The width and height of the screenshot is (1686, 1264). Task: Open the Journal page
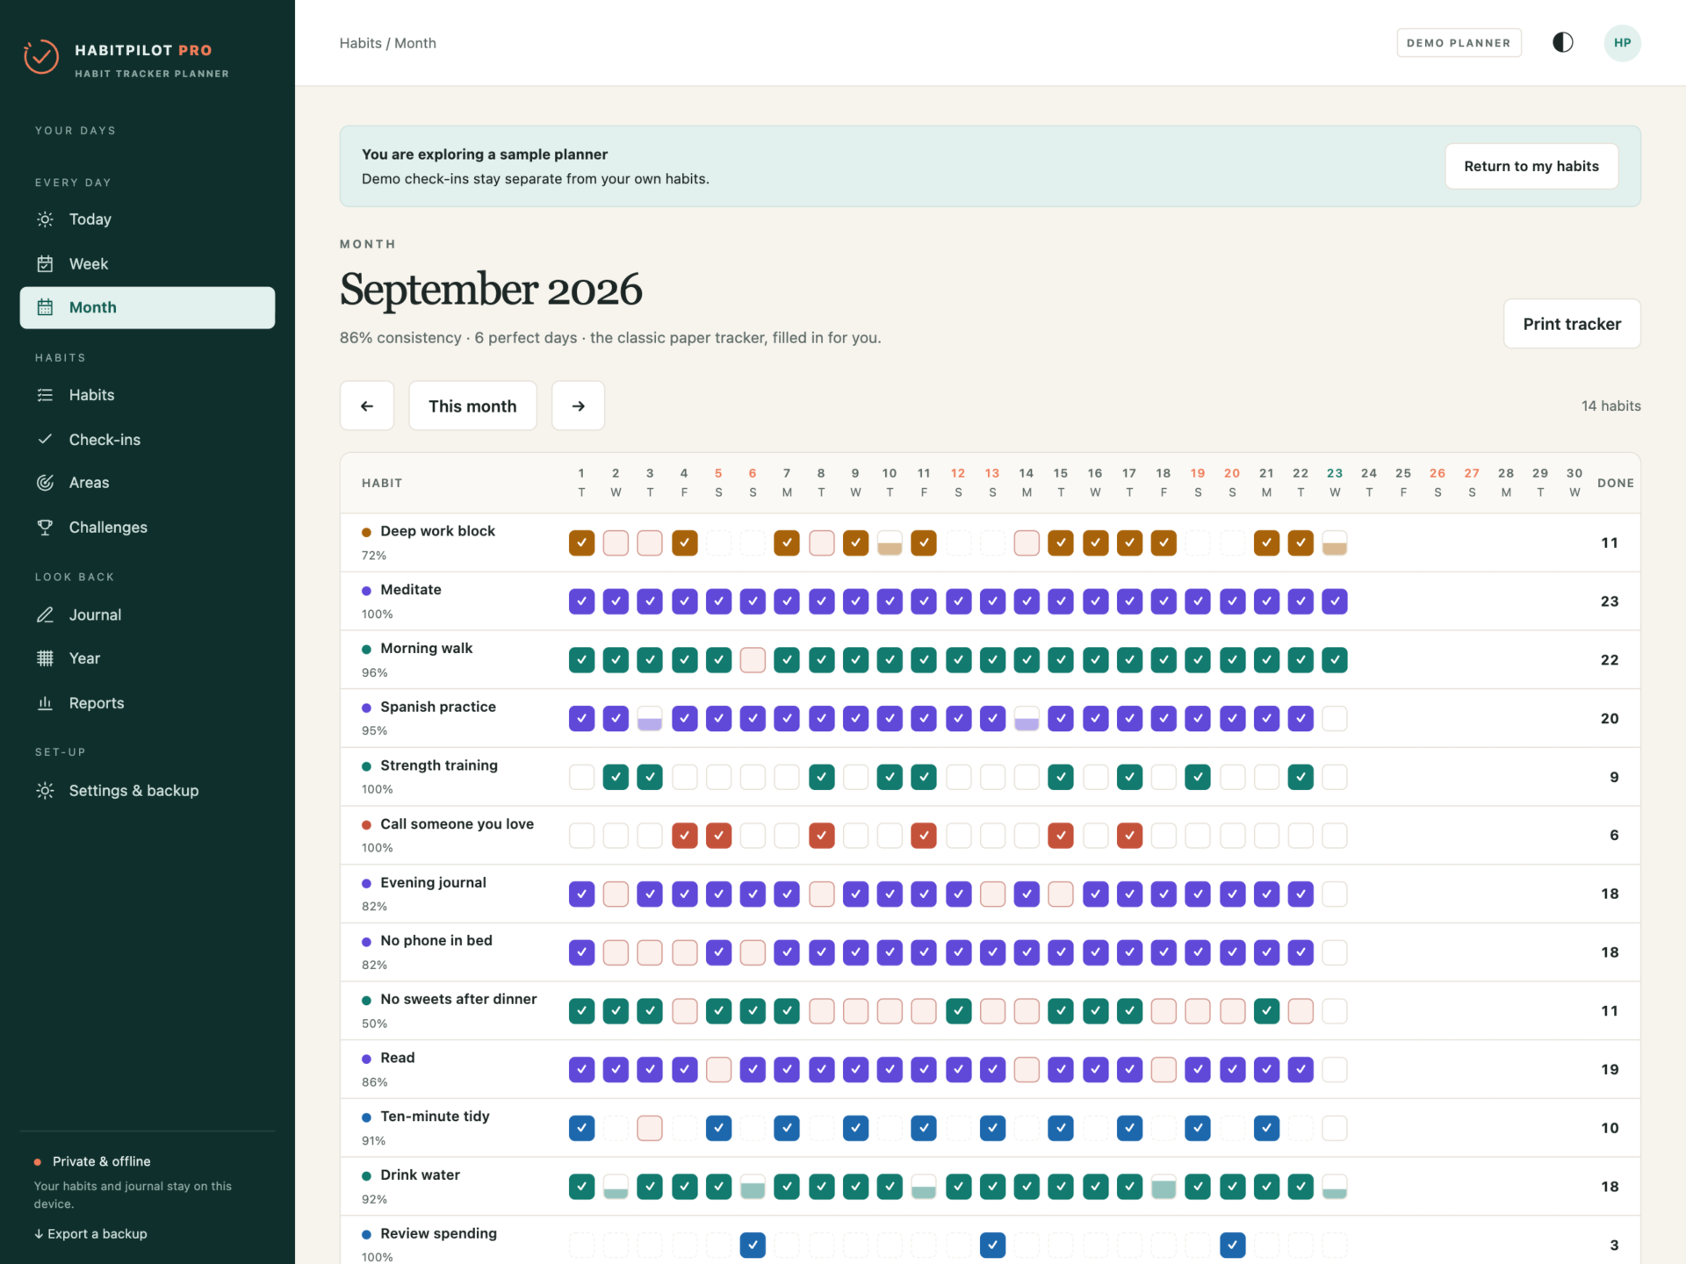click(148, 614)
